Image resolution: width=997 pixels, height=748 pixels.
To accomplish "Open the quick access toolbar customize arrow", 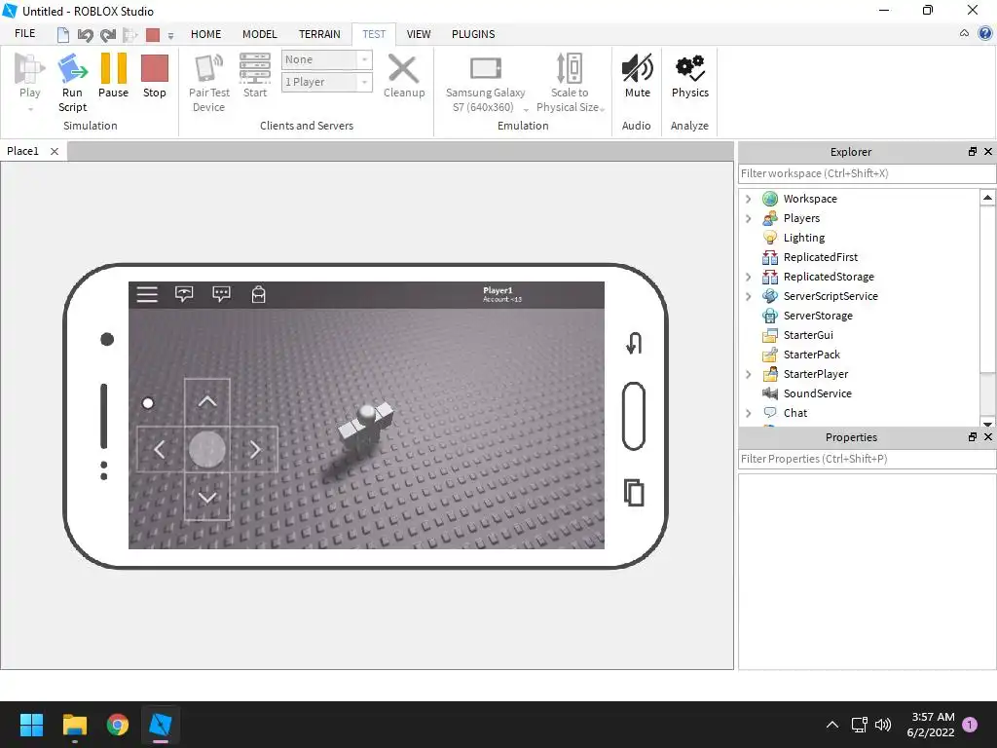I will pyautogui.click(x=170, y=36).
